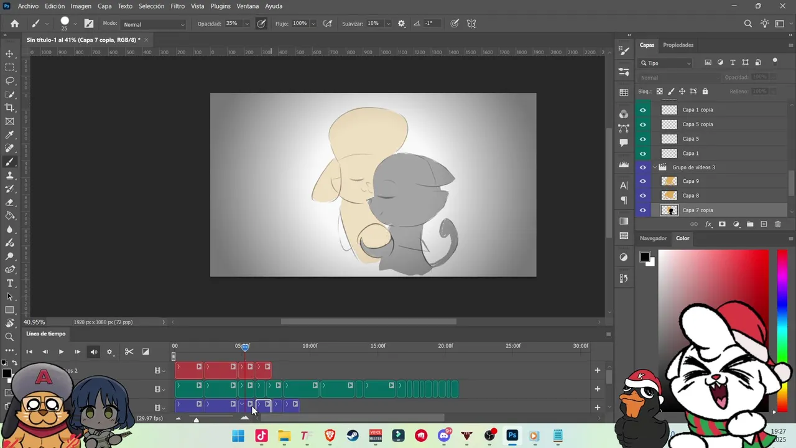Screen dimensions: 796x448
Task: Add a layer style with fx
Action: [x=708, y=224]
